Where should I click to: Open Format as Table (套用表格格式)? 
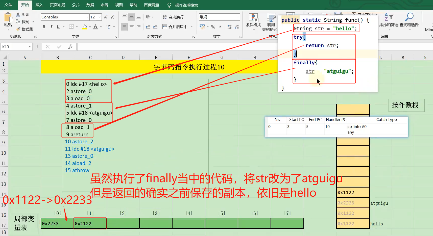coord(270,22)
